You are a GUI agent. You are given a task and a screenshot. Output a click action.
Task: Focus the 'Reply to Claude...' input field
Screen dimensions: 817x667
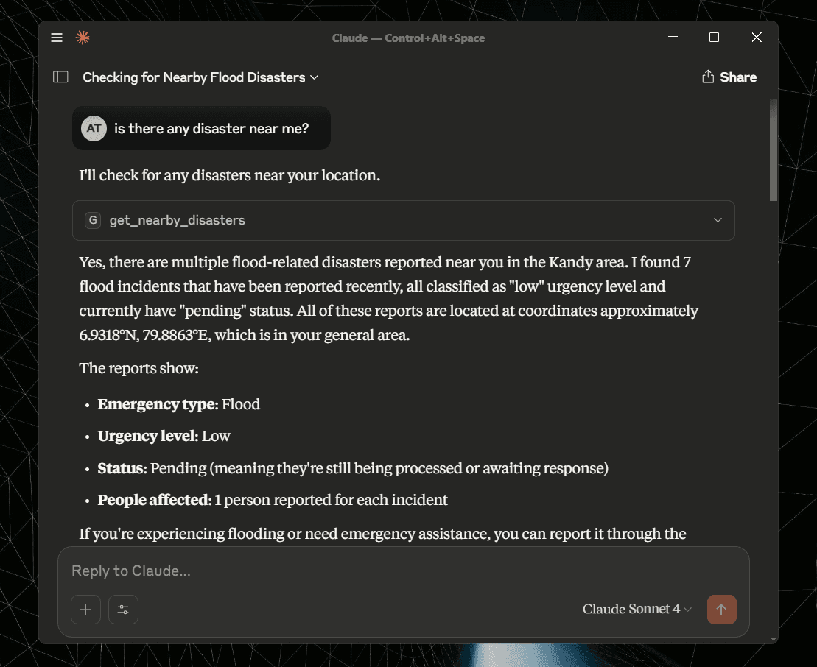pyautogui.click(x=403, y=571)
